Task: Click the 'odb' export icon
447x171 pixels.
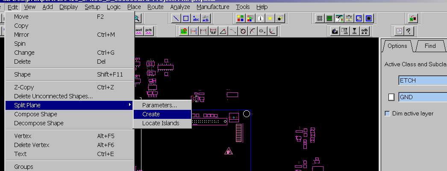Action: [365, 31]
